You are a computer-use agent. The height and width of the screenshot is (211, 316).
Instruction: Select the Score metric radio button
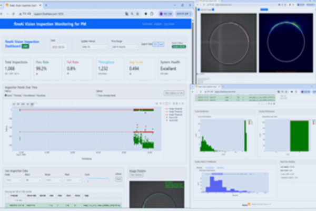[x=6, y=95]
